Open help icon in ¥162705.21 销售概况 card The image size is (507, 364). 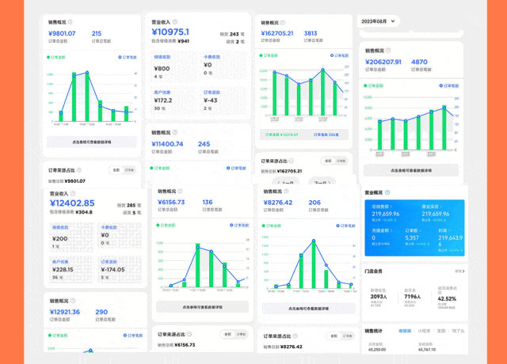(284, 23)
